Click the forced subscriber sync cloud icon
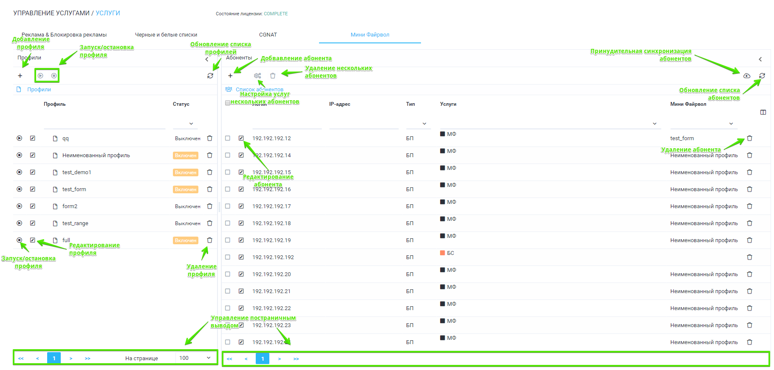Viewport: 774px width, 370px height. point(747,76)
